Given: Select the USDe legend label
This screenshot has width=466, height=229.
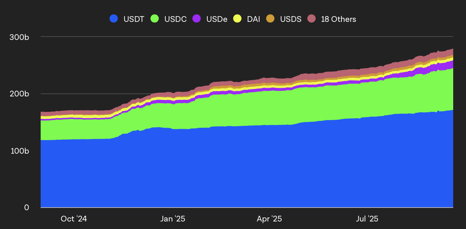Looking at the screenshot, I should point(217,19).
